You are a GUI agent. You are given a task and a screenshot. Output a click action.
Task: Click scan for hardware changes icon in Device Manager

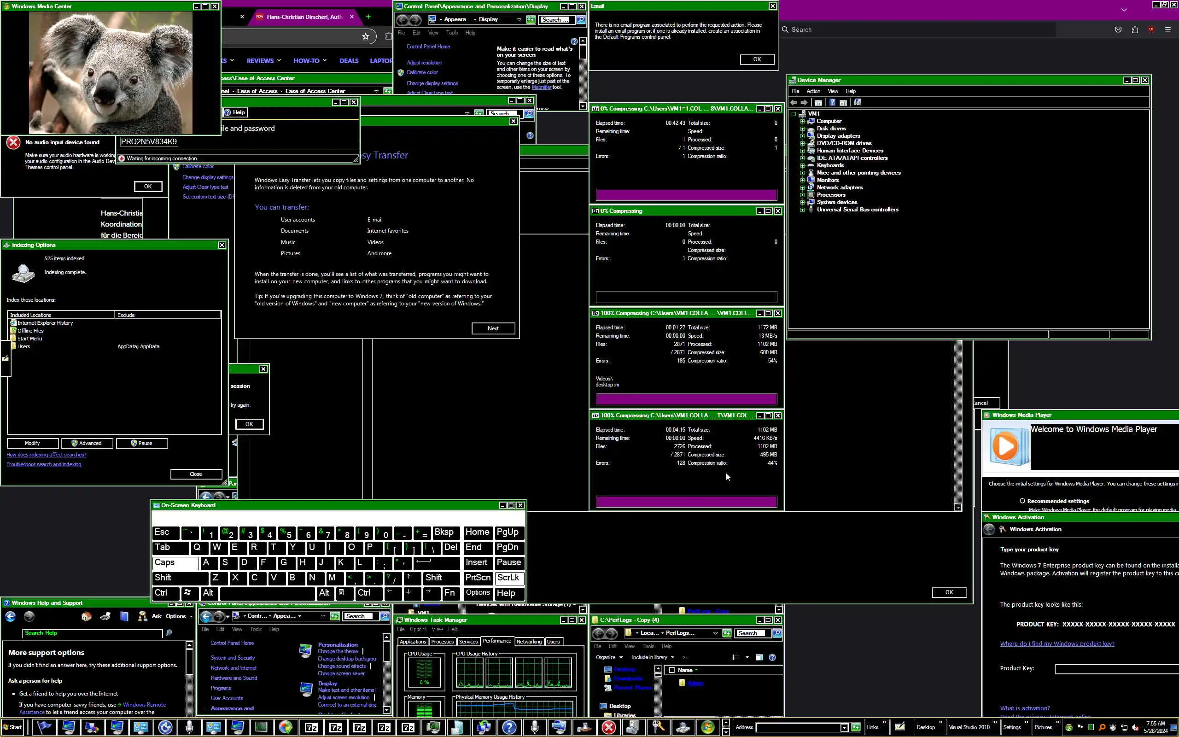point(858,102)
